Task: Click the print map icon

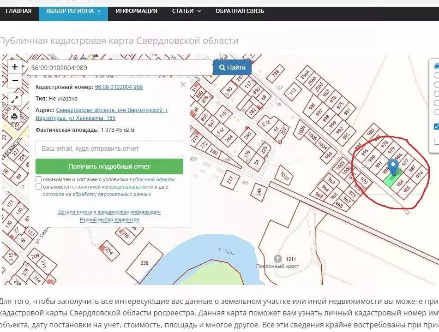Action: 14,117
